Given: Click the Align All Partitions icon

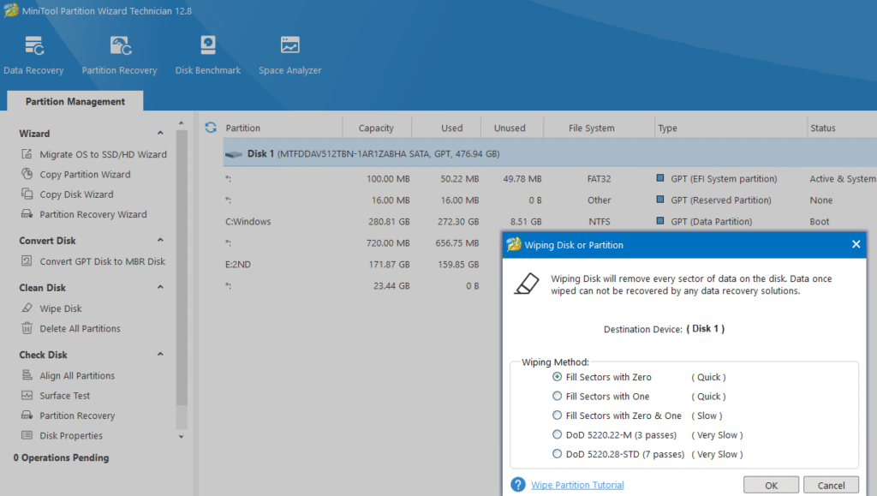Looking at the screenshot, I should 27,375.
